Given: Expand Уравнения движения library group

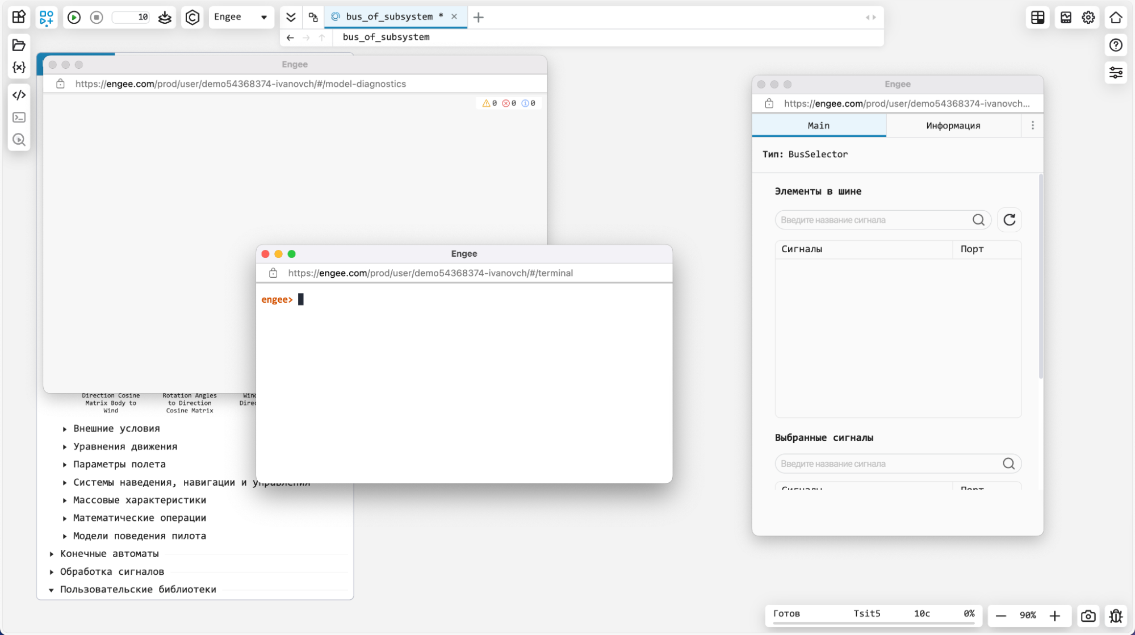Looking at the screenshot, I should [x=65, y=447].
